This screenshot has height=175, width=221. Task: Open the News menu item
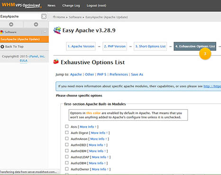(x=52, y=6)
